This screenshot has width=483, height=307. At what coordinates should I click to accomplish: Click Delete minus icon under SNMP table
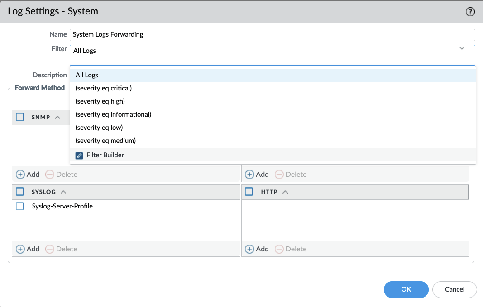50,175
